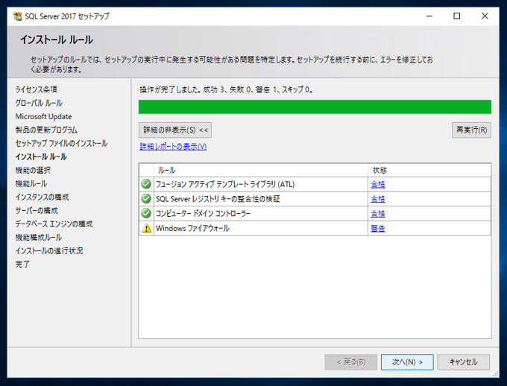
Task: Select インストールの進行状況 step in sidebar
Action: click(x=49, y=250)
